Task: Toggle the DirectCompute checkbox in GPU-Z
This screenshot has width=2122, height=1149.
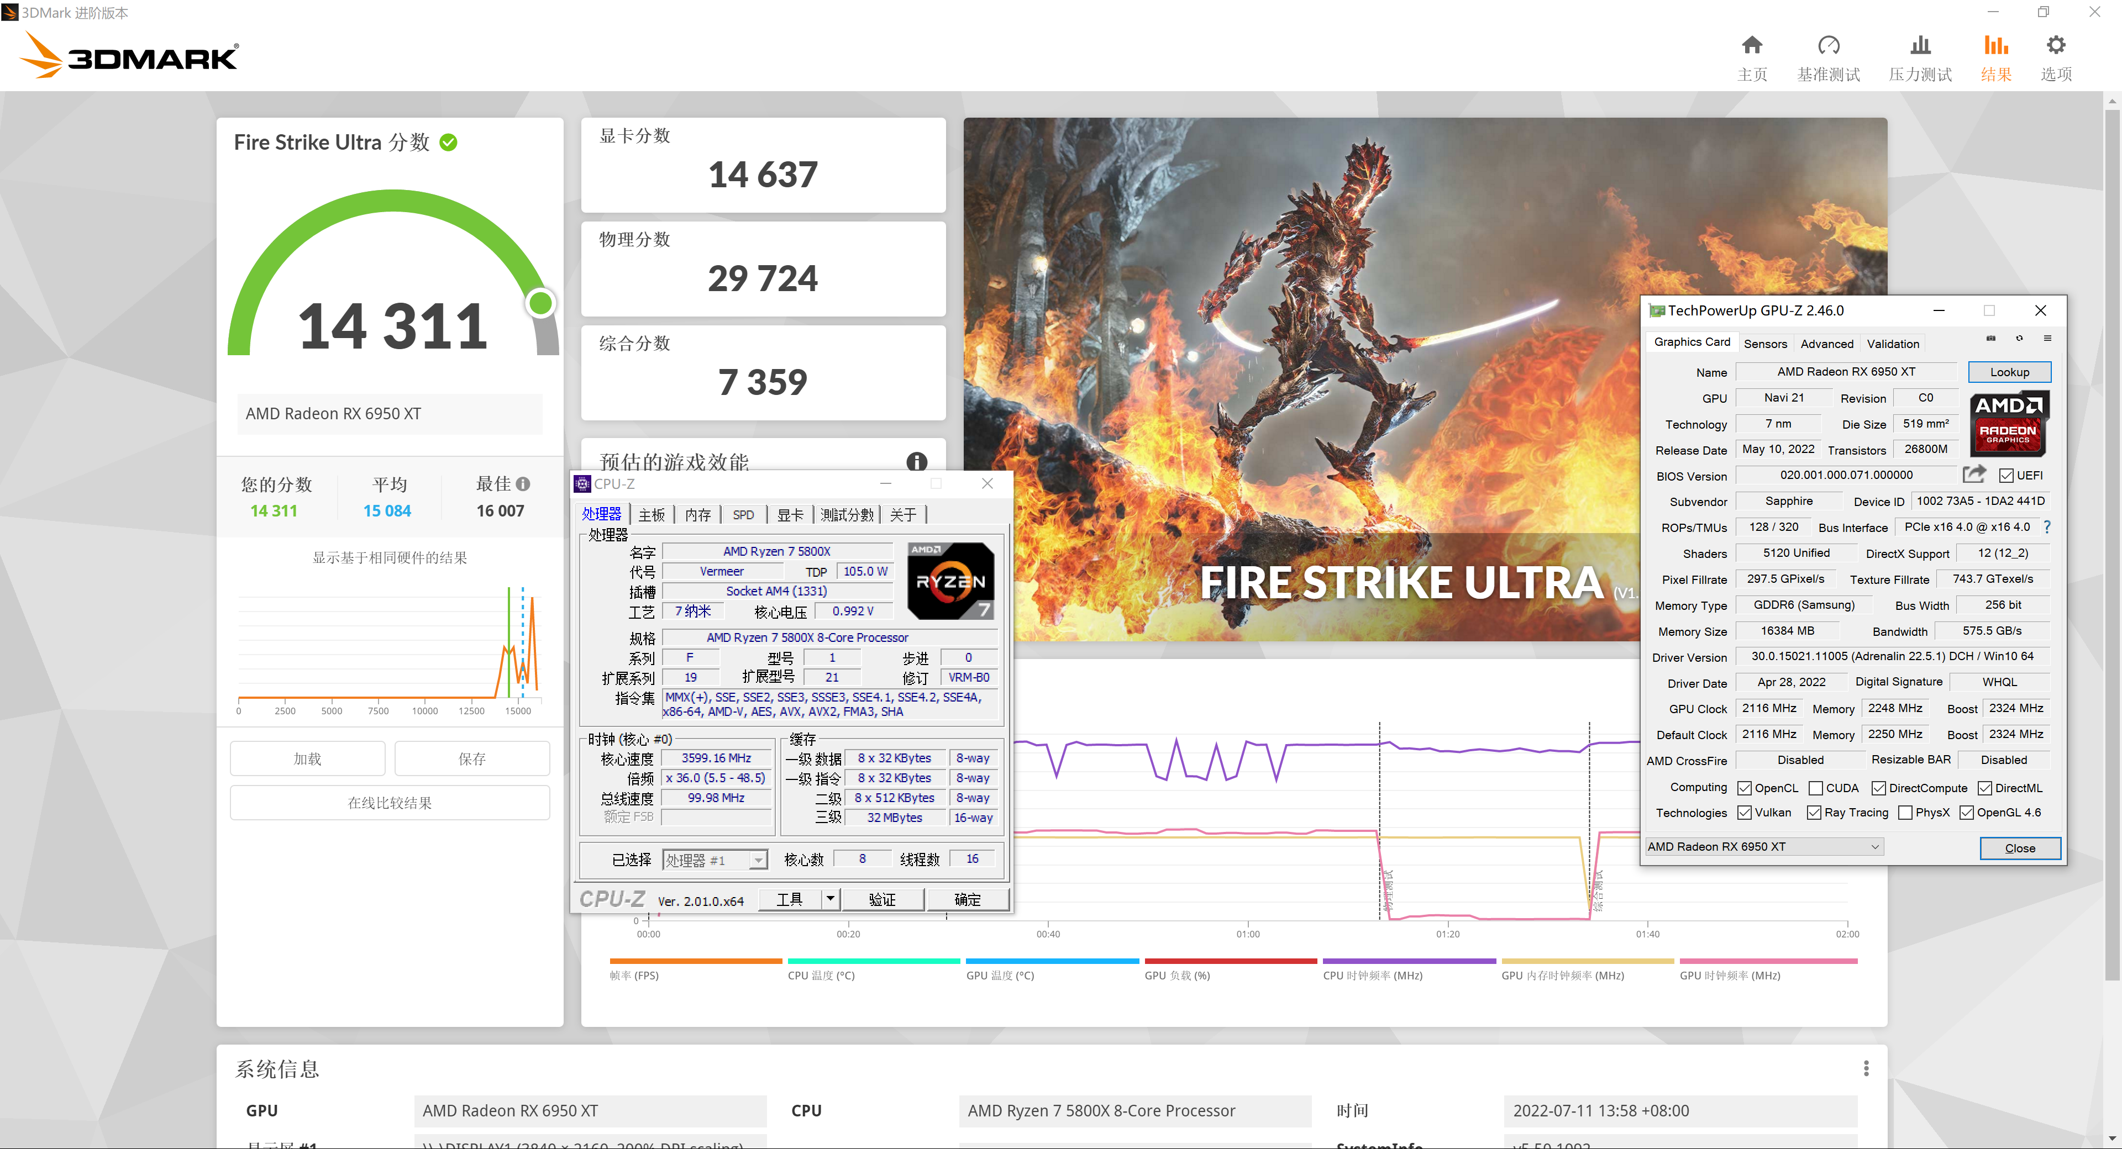Action: (1878, 788)
